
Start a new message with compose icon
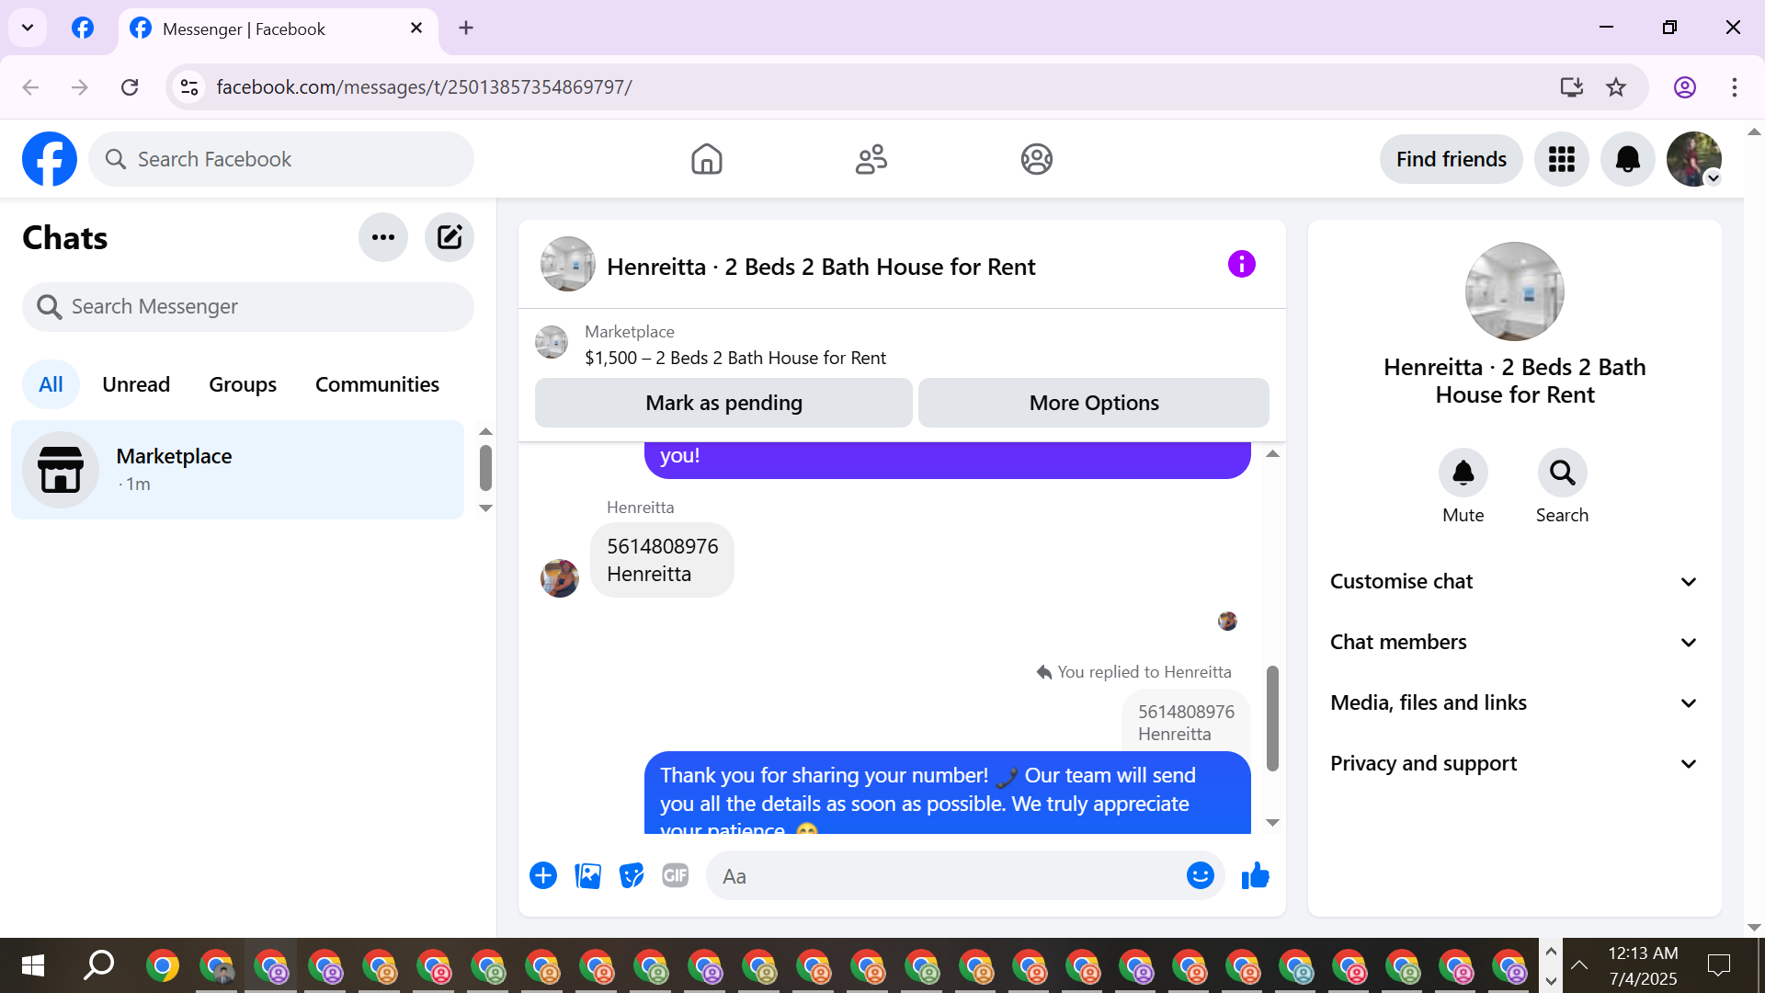[449, 237]
